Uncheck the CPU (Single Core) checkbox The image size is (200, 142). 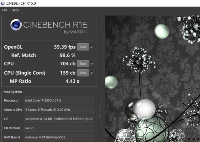[93, 73]
